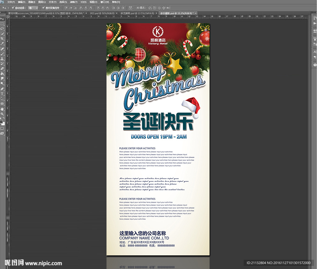Open the 3D panel cube icon
The width and height of the screenshot is (317, 269).
pos(315,65)
